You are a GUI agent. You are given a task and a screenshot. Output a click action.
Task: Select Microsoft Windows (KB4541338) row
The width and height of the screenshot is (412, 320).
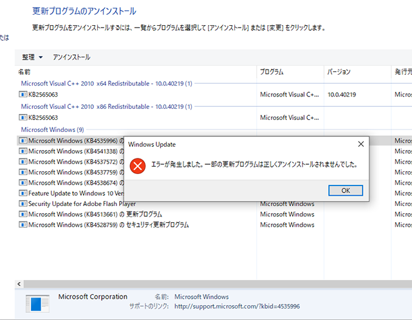76,151
